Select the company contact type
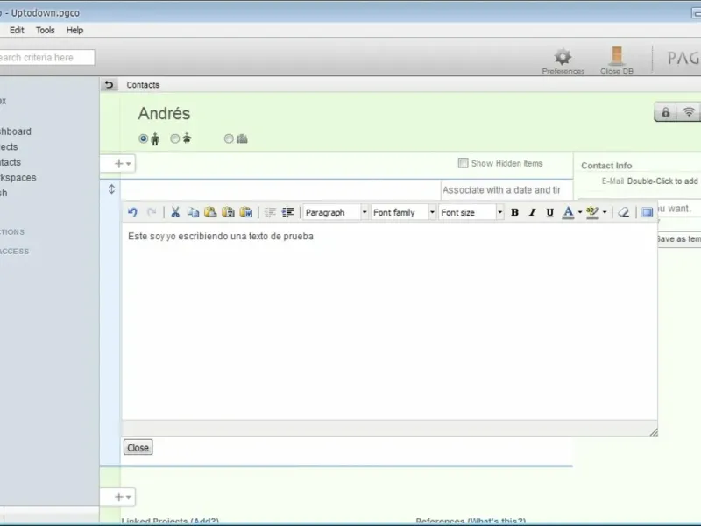 pyautogui.click(x=229, y=139)
